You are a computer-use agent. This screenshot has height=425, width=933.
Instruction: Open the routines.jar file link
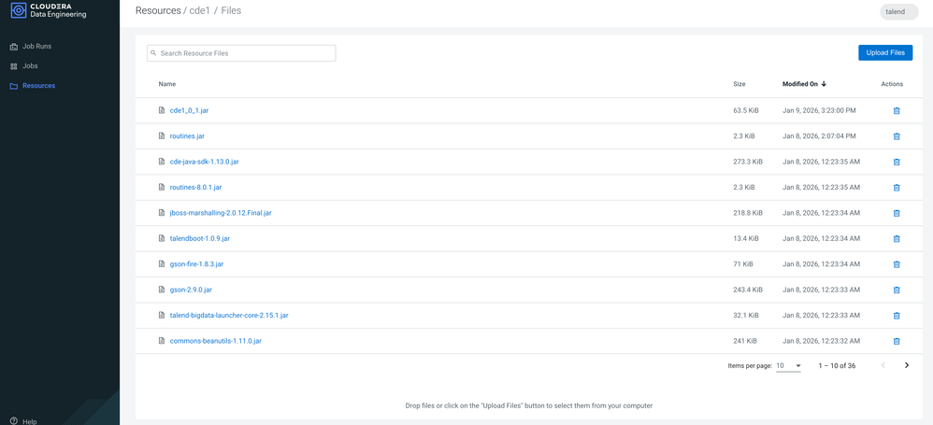[187, 136]
